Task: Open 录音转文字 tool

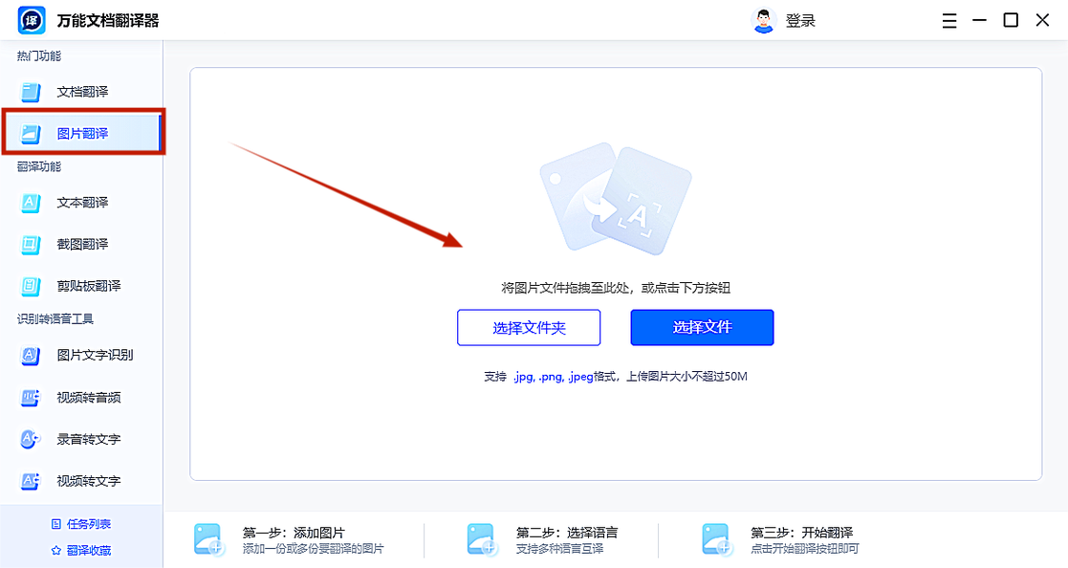Action: coord(81,439)
